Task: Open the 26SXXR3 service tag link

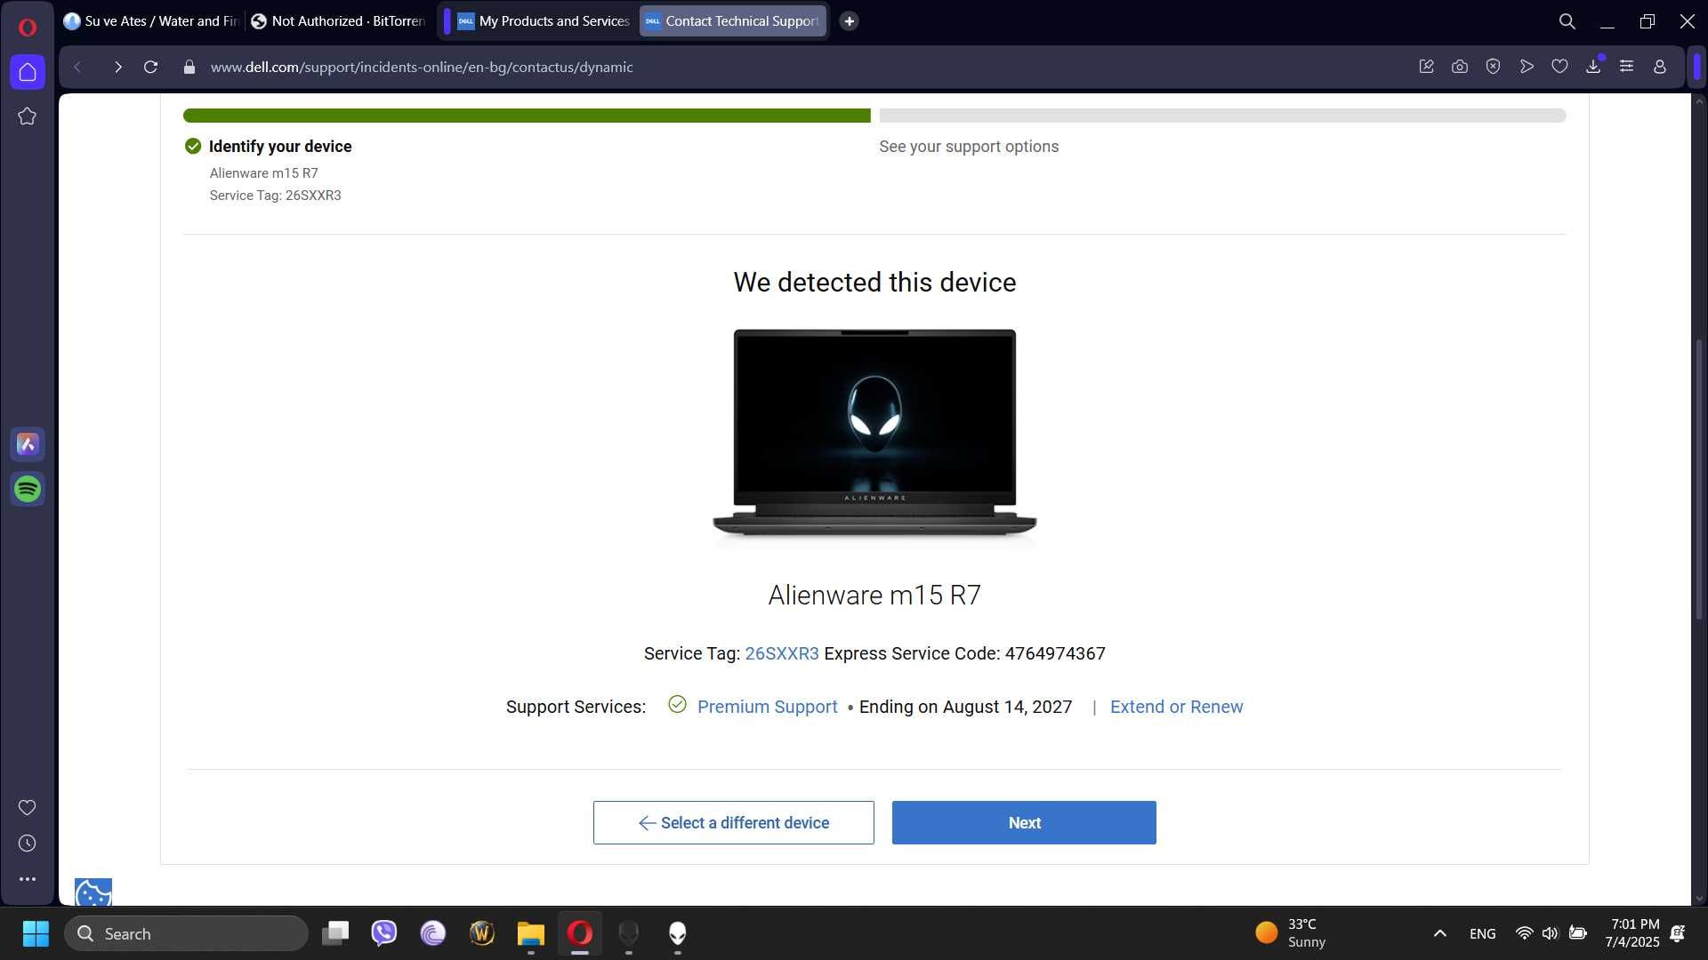Action: [782, 653]
